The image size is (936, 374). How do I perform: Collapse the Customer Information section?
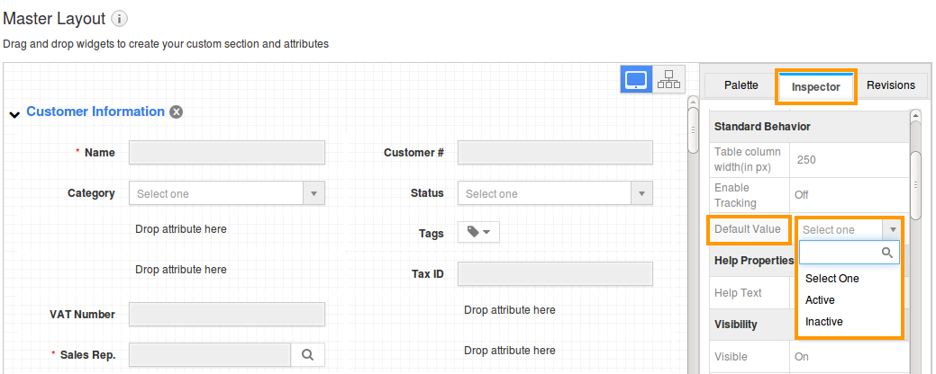(14, 114)
